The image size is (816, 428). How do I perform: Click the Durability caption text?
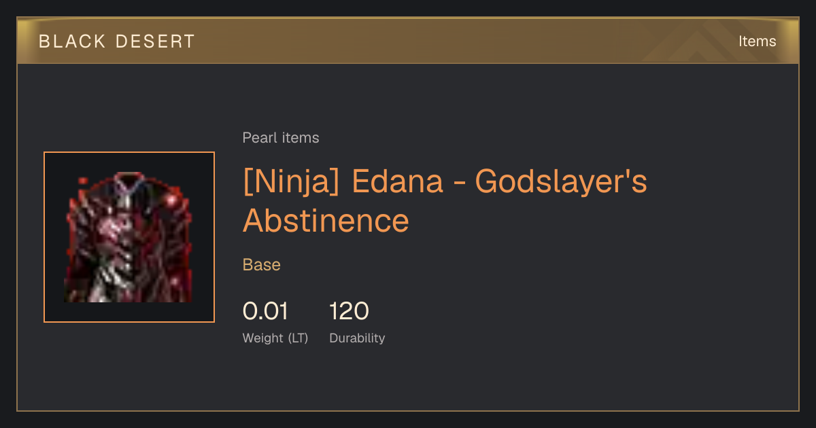[x=357, y=338]
